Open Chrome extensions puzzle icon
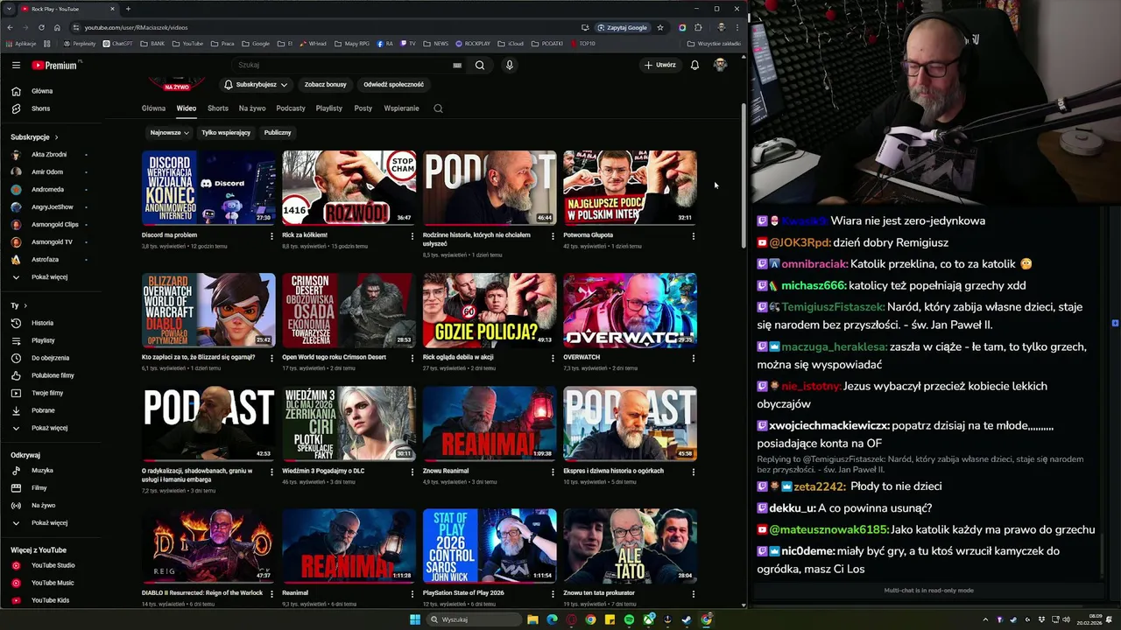1121x630 pixels. pos(698,27)
